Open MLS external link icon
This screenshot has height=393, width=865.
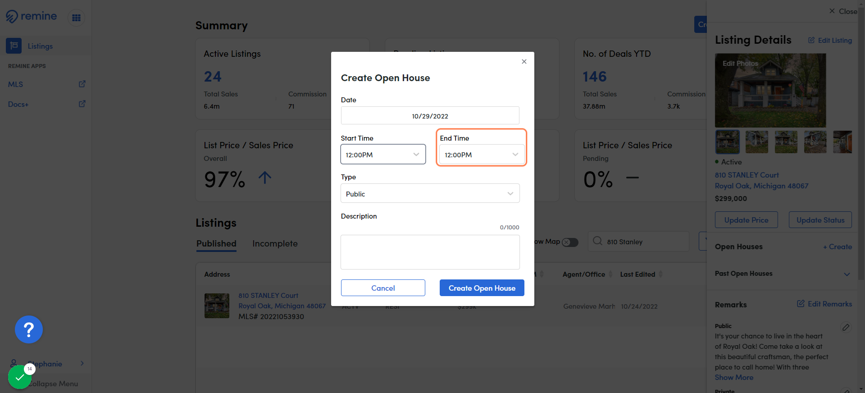pyautogui.click(x=82, y=84)
